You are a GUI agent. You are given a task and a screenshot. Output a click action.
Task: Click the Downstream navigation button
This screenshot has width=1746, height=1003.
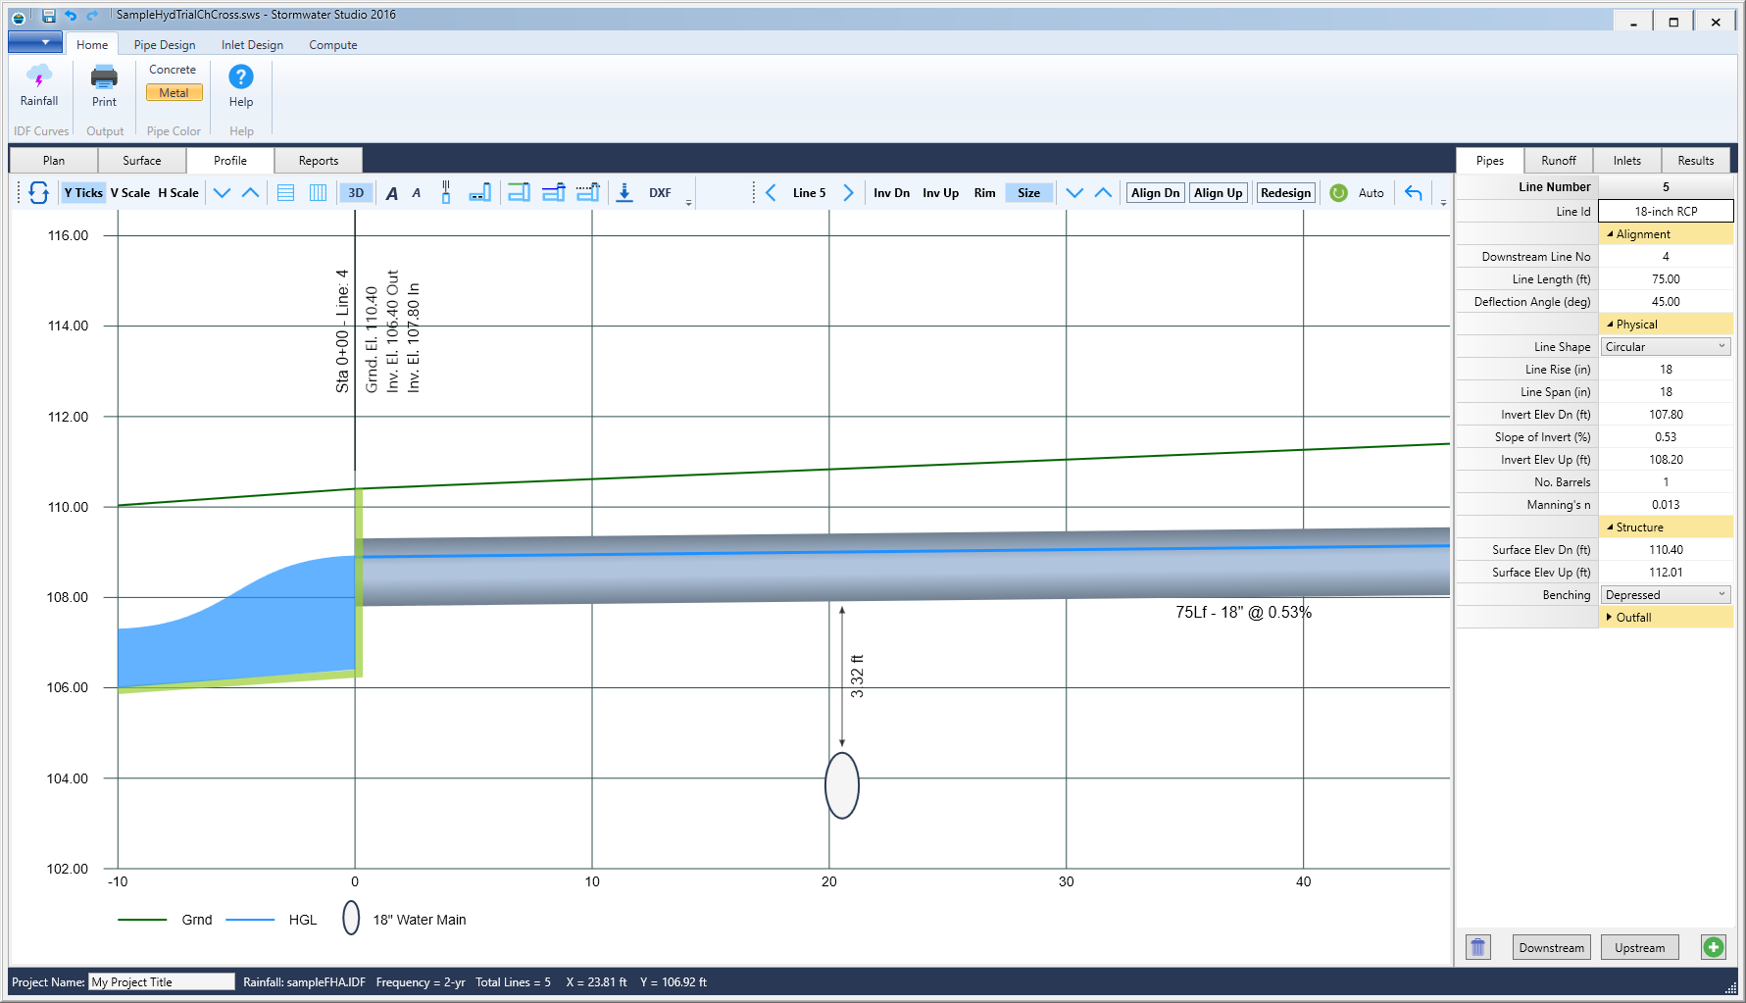coord(1551,947)
